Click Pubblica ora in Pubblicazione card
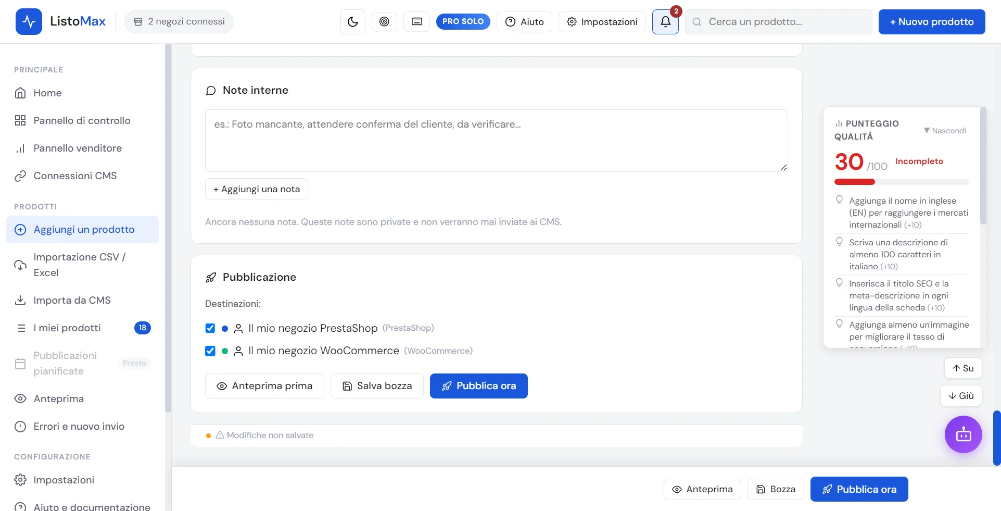 click(479, 386)
